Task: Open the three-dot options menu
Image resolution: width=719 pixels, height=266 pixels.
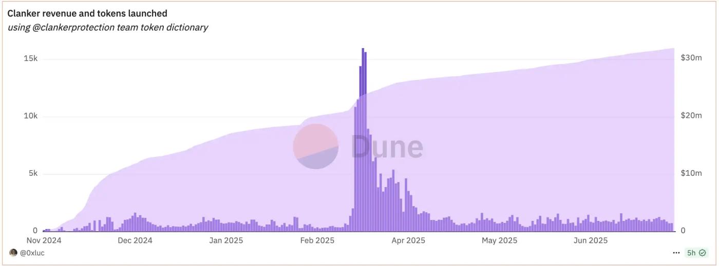Action: point(676,253)
